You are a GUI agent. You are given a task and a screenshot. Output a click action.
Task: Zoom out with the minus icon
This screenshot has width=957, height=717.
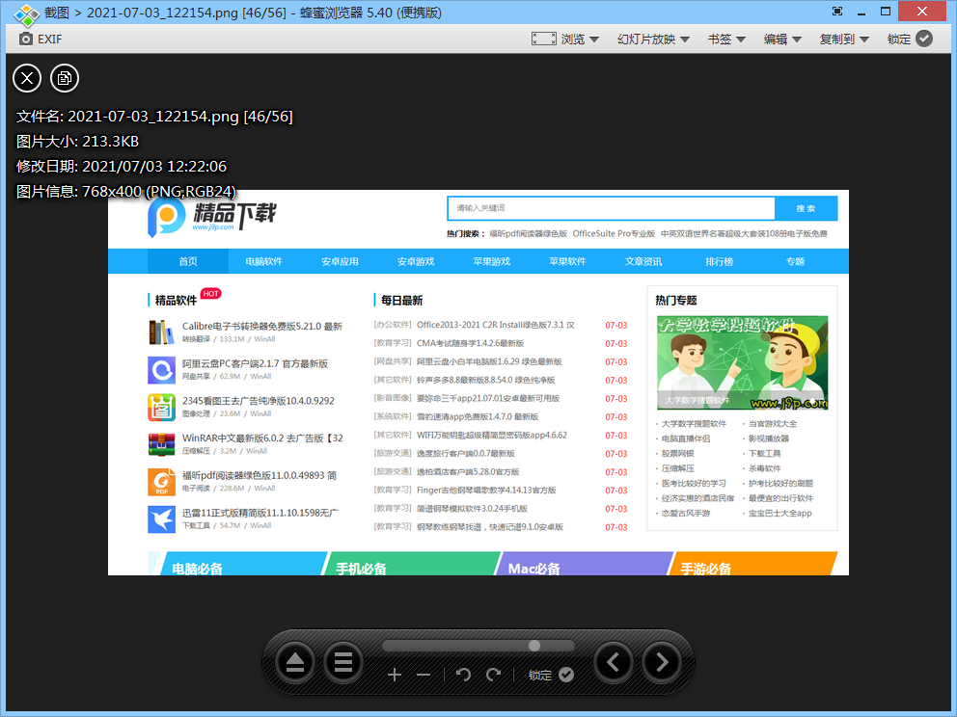(424, 675)
